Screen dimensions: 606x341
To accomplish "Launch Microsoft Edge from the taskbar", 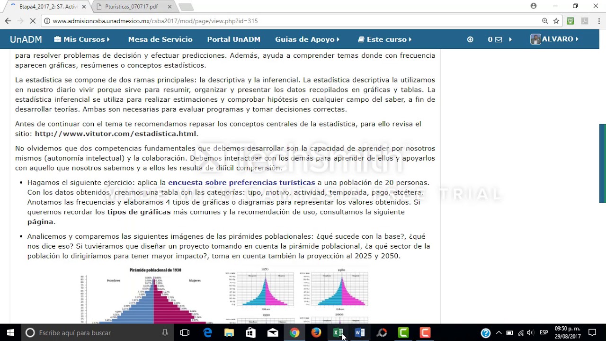I will pos(207,332).
